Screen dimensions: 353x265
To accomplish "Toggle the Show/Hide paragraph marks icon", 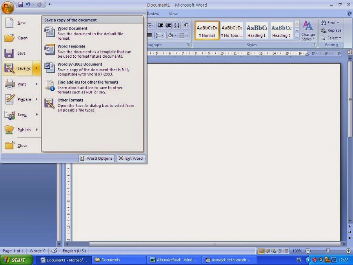I will pyautogui.click(x=186, y=25).
